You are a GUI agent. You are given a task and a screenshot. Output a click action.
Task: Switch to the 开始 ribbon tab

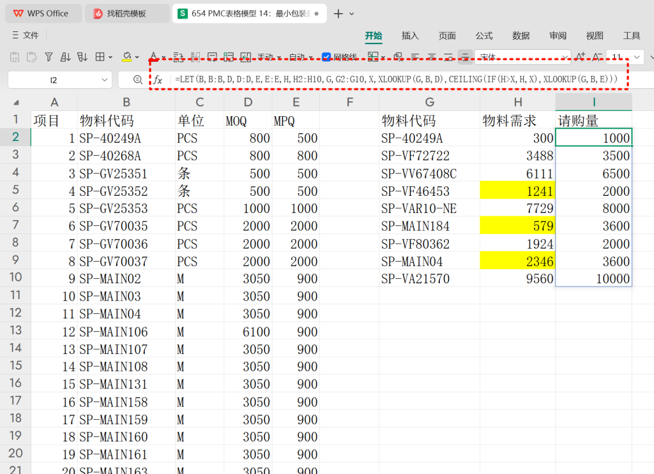[x=373, y=36]
